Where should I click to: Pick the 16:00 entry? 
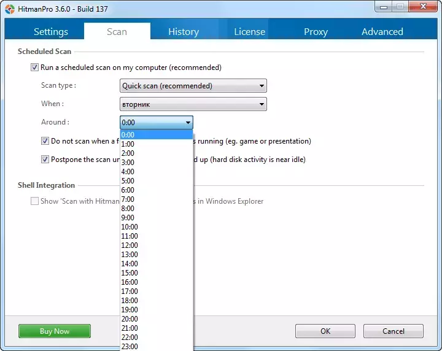157,282
